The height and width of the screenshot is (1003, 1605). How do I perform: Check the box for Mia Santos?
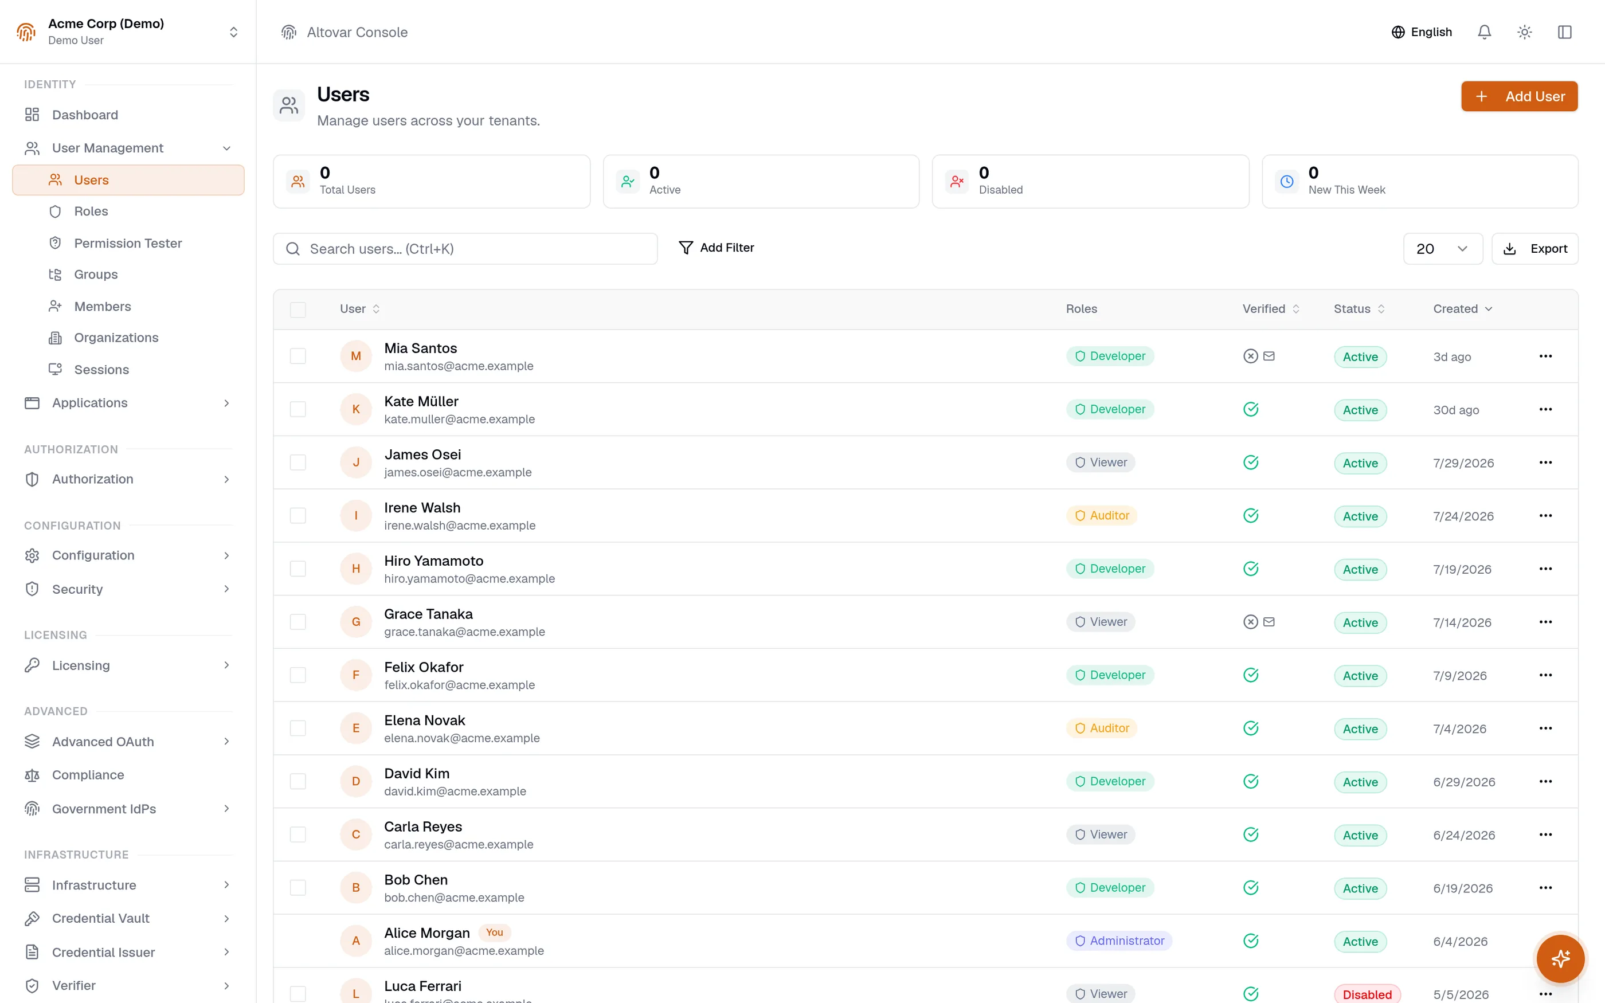point(298,356)
